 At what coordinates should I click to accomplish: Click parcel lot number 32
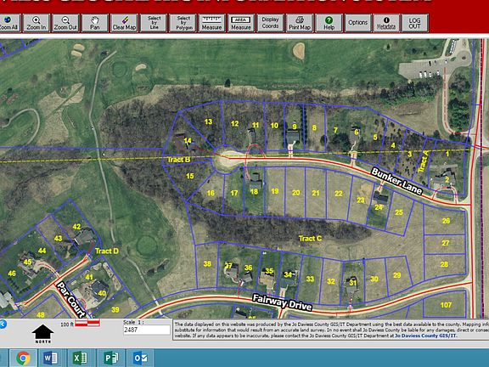coord(331,281)
